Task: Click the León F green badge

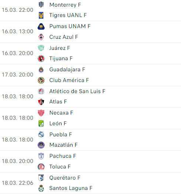Action: click(41, 123)
